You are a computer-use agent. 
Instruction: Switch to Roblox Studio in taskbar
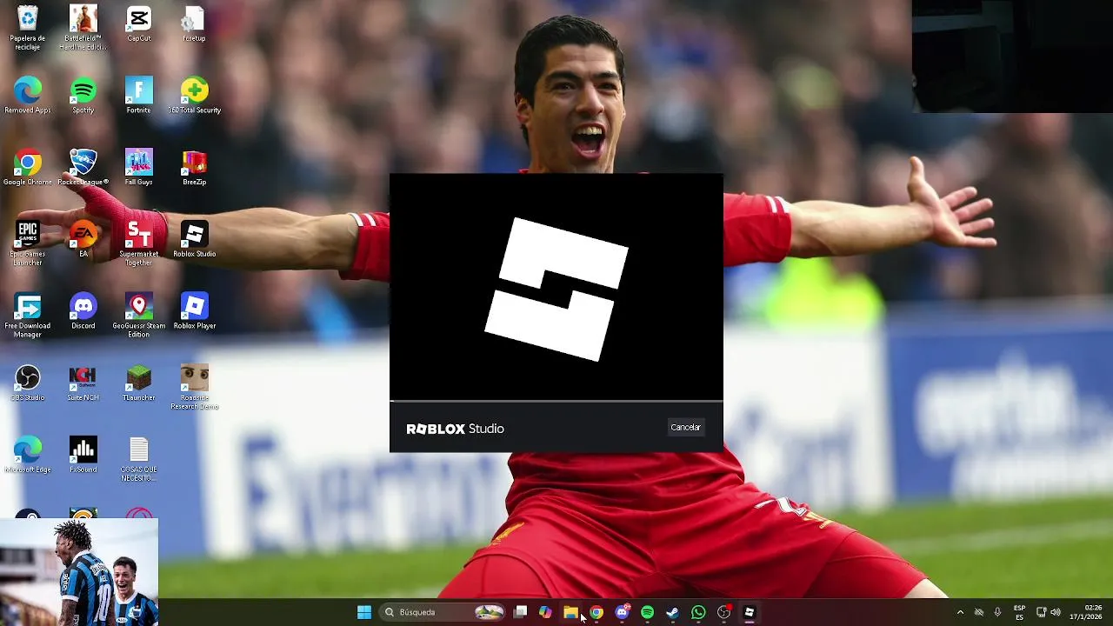(x=750, y=612)
